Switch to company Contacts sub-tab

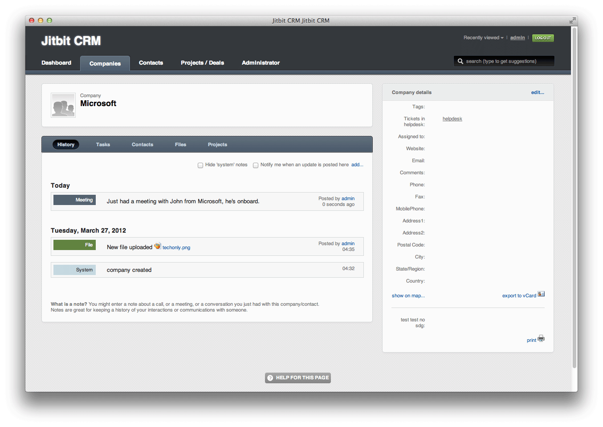tap(143, 144)
